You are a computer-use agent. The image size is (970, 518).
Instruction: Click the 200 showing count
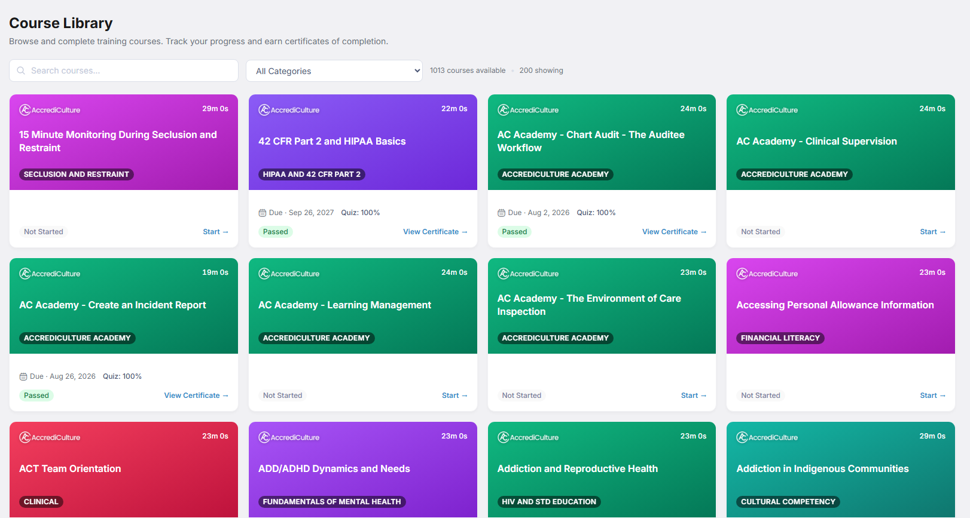(541, 71)
